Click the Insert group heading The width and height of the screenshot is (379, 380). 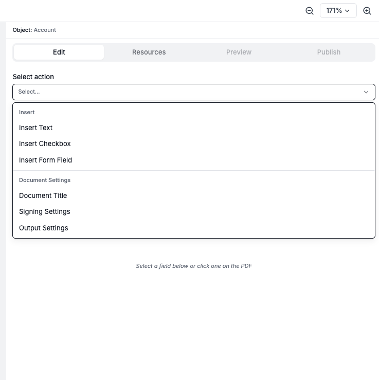point(27,112)
